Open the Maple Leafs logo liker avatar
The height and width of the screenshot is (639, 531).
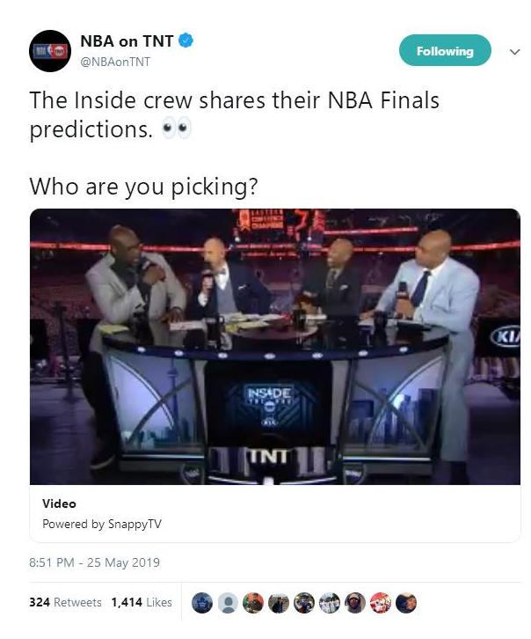[x=202, y=603]
